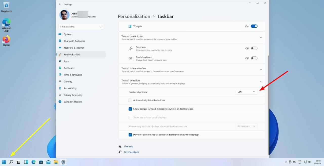Click Personalization breadcrumb link
Screen dimensions: 324x166
coord(134,16)
